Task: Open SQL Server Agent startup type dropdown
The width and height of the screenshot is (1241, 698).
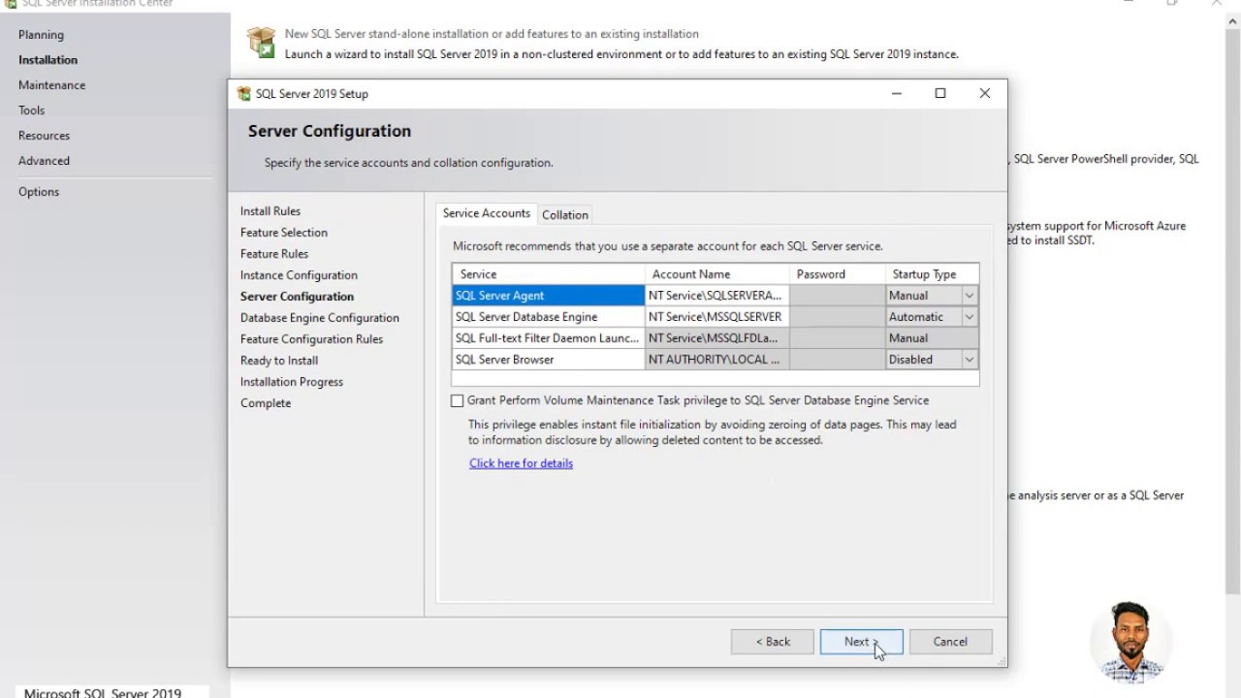Action: point(969,296)
